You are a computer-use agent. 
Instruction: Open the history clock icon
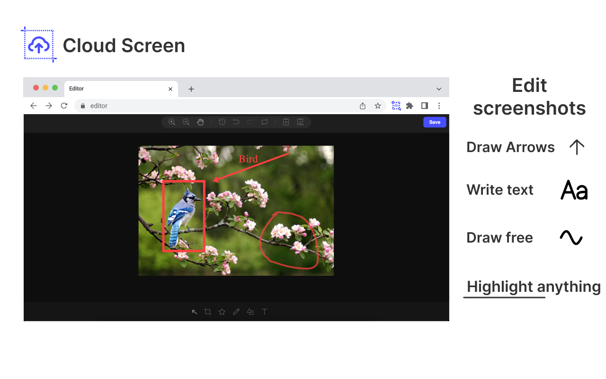click(222, 122)
